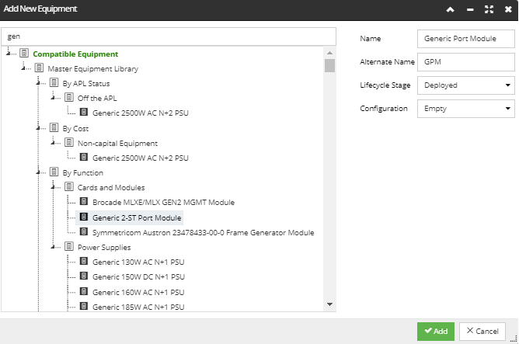Click the scroll down arrow of tree list
519x344 pixels.
329,304
